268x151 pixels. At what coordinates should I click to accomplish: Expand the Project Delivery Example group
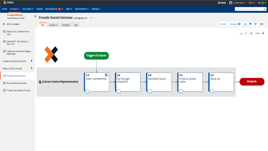(31, 68)
